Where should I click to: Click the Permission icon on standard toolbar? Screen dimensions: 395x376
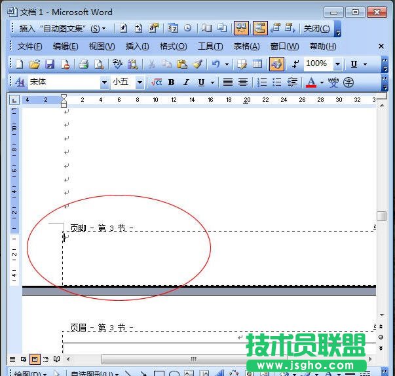click(x=65, y=64)
